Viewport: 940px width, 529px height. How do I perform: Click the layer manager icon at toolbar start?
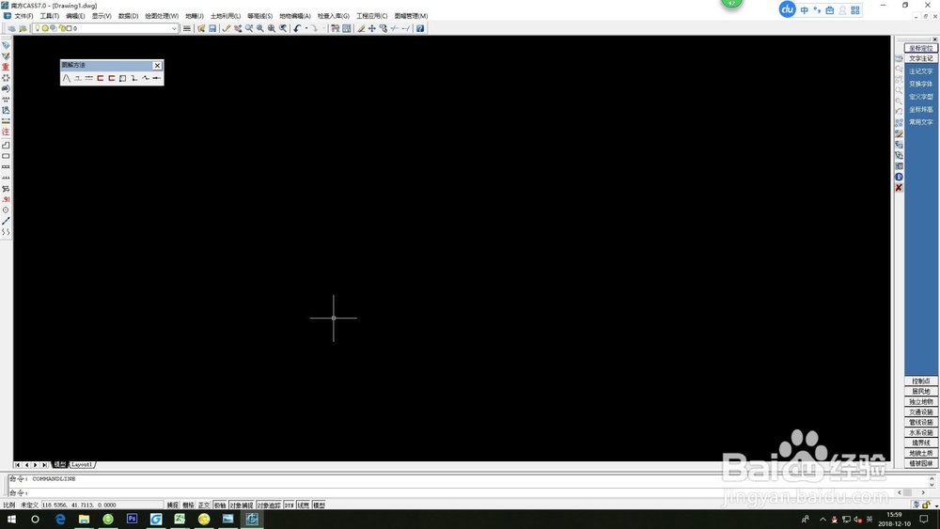[x=11, y=28]
